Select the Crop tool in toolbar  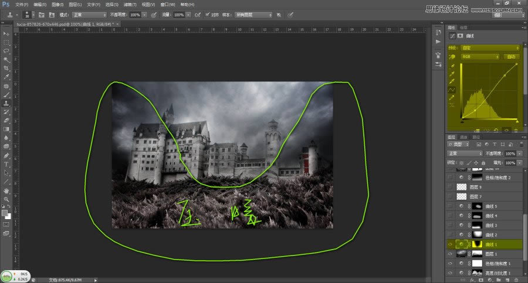6,68
